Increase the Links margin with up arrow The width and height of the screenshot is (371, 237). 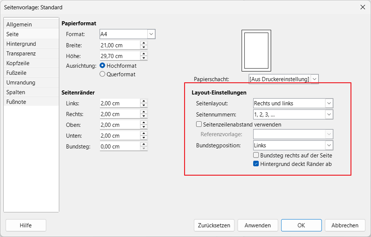(x=144, y=101)
